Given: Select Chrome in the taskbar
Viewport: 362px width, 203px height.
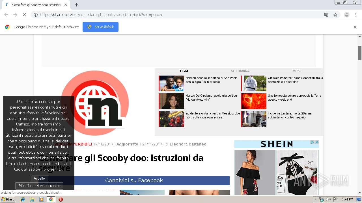Looking at the screenshot, I should click(51, 199).
